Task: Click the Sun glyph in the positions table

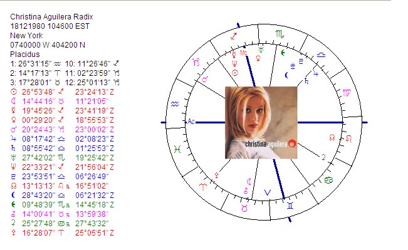Action: (x=13, y=91)
